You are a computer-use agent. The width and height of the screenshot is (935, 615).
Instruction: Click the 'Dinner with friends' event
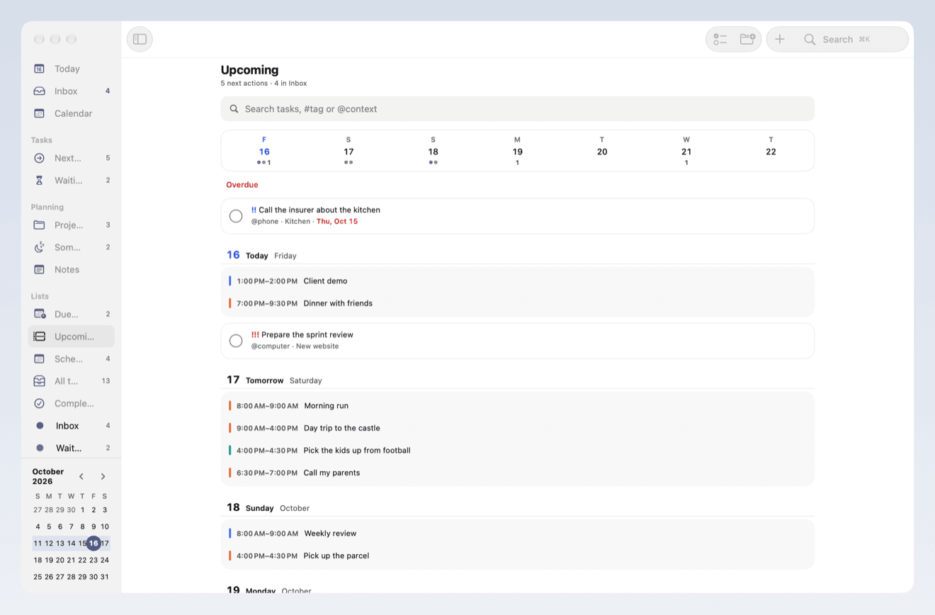pos(517,303)
